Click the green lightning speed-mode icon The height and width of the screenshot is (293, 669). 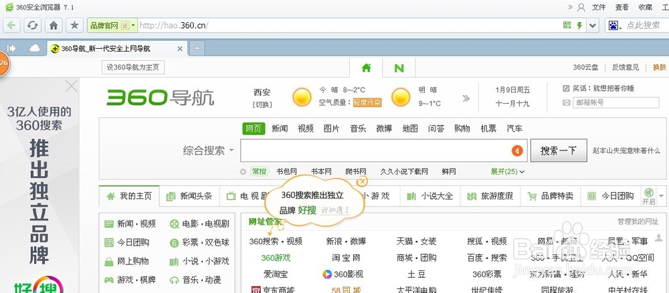(x=579, y=25)
